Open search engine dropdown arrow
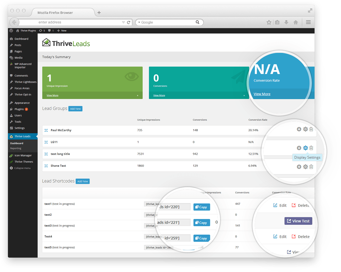Image resolution: width=341 pixels, height=272 pixels. [139, 22]
